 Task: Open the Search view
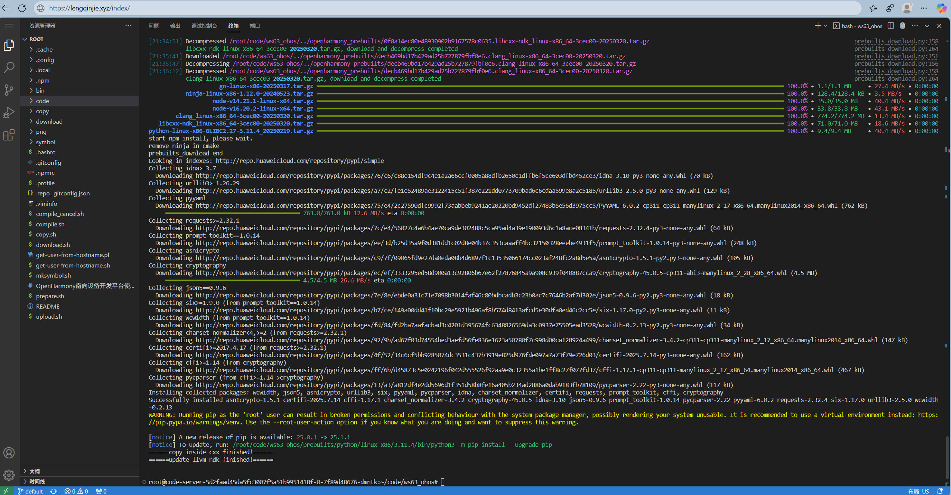click(9, 67)
